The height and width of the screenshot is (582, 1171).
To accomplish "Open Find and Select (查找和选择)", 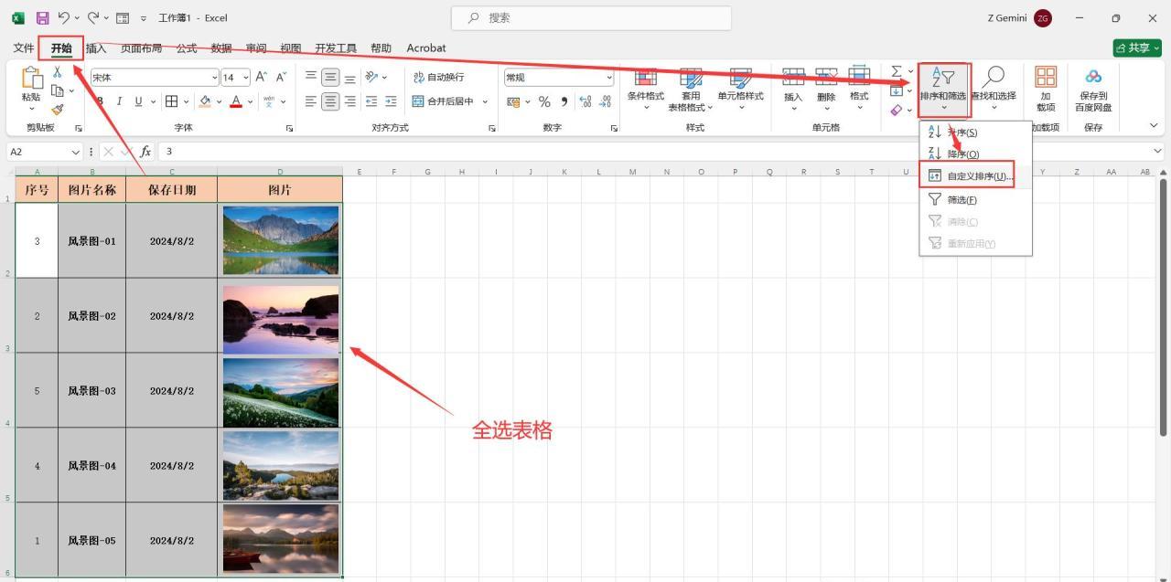I will 994,90.
